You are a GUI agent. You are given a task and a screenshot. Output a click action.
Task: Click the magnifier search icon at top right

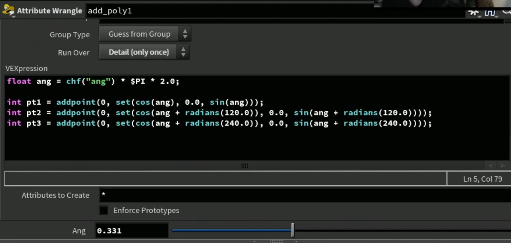507,12
